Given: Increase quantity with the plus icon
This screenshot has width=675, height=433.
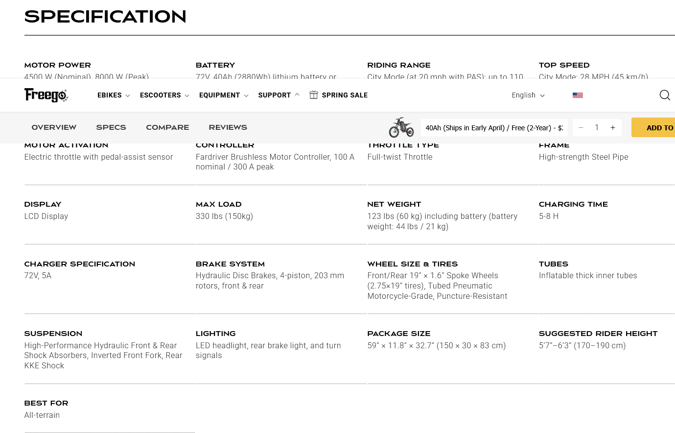Looking at the screenshot, I should 613,128.
